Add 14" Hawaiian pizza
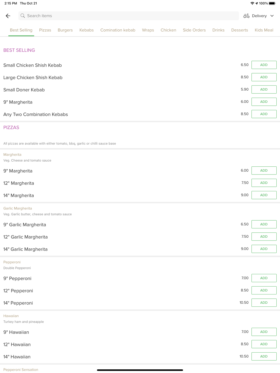280x373 pixels. [264, 356]
